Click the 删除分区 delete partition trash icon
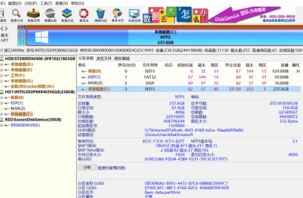 101,15
